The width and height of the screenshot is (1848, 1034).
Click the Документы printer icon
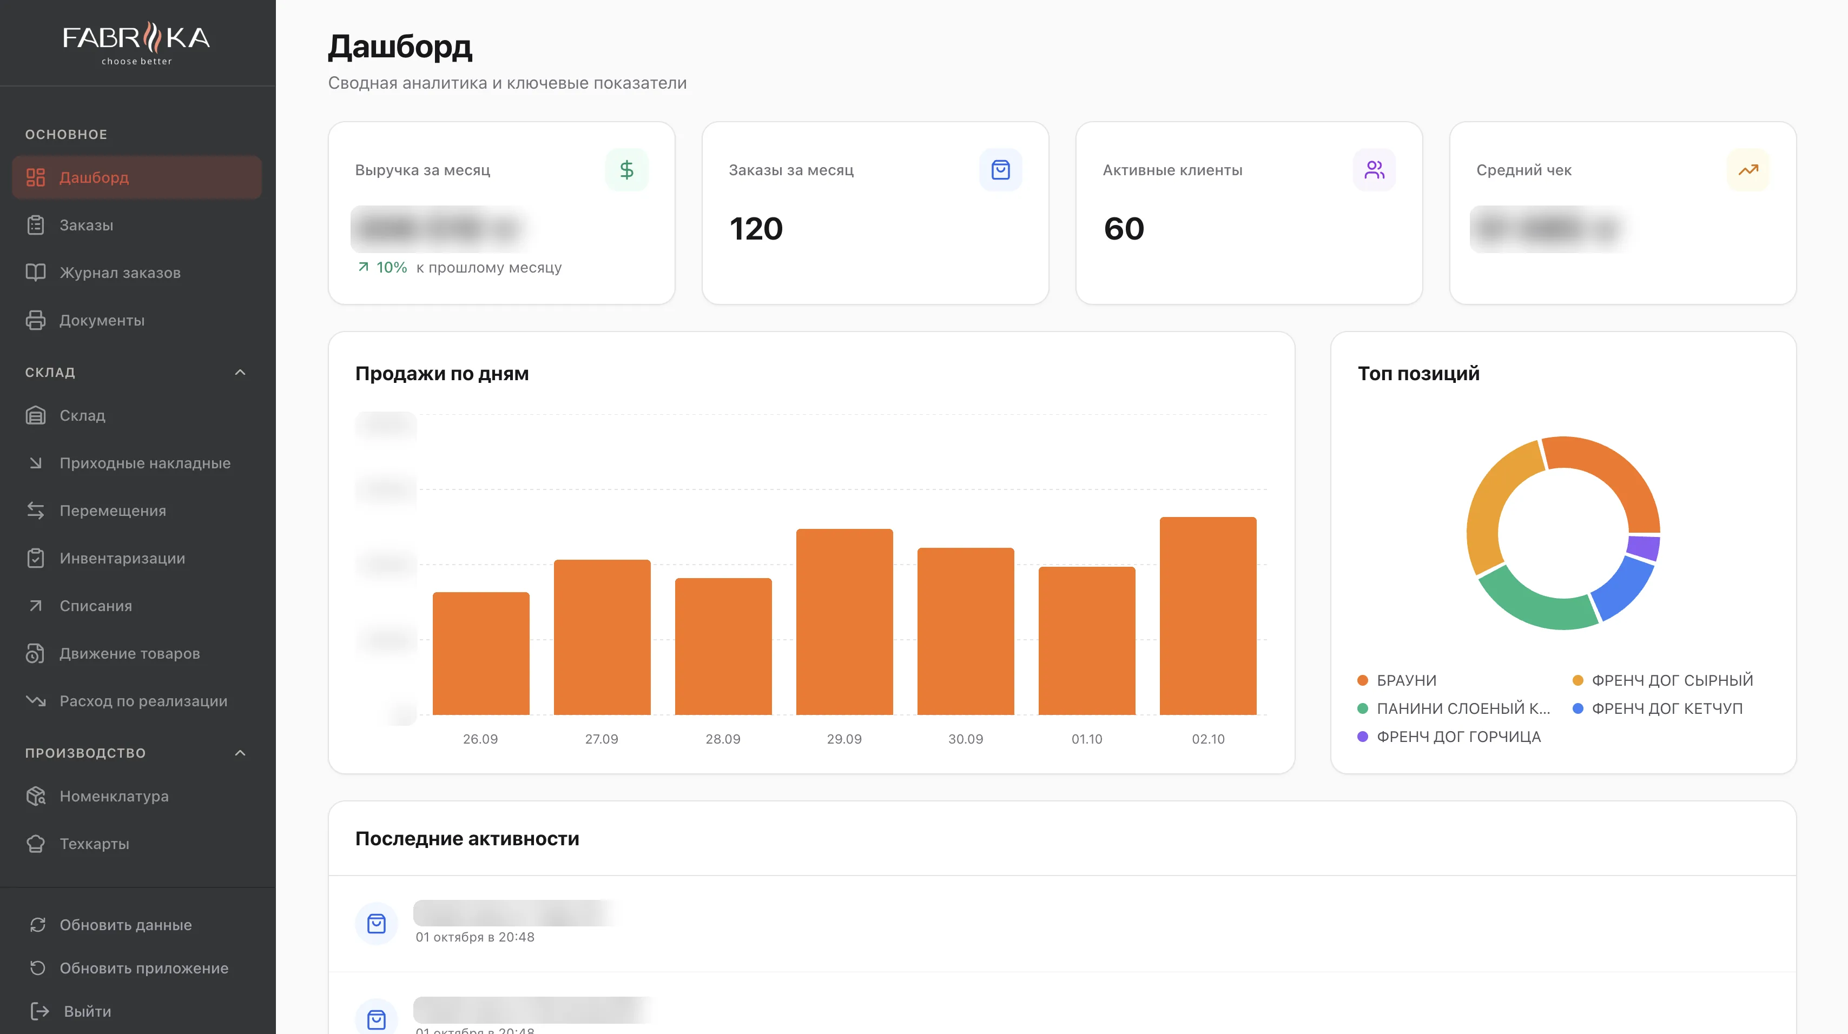(x=36, y=321)
